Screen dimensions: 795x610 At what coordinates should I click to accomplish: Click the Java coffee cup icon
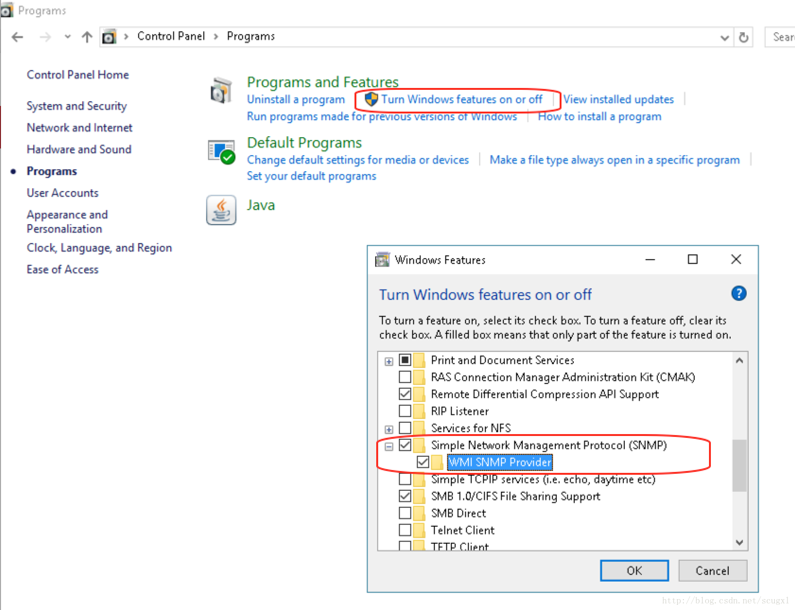coord(221,210)
